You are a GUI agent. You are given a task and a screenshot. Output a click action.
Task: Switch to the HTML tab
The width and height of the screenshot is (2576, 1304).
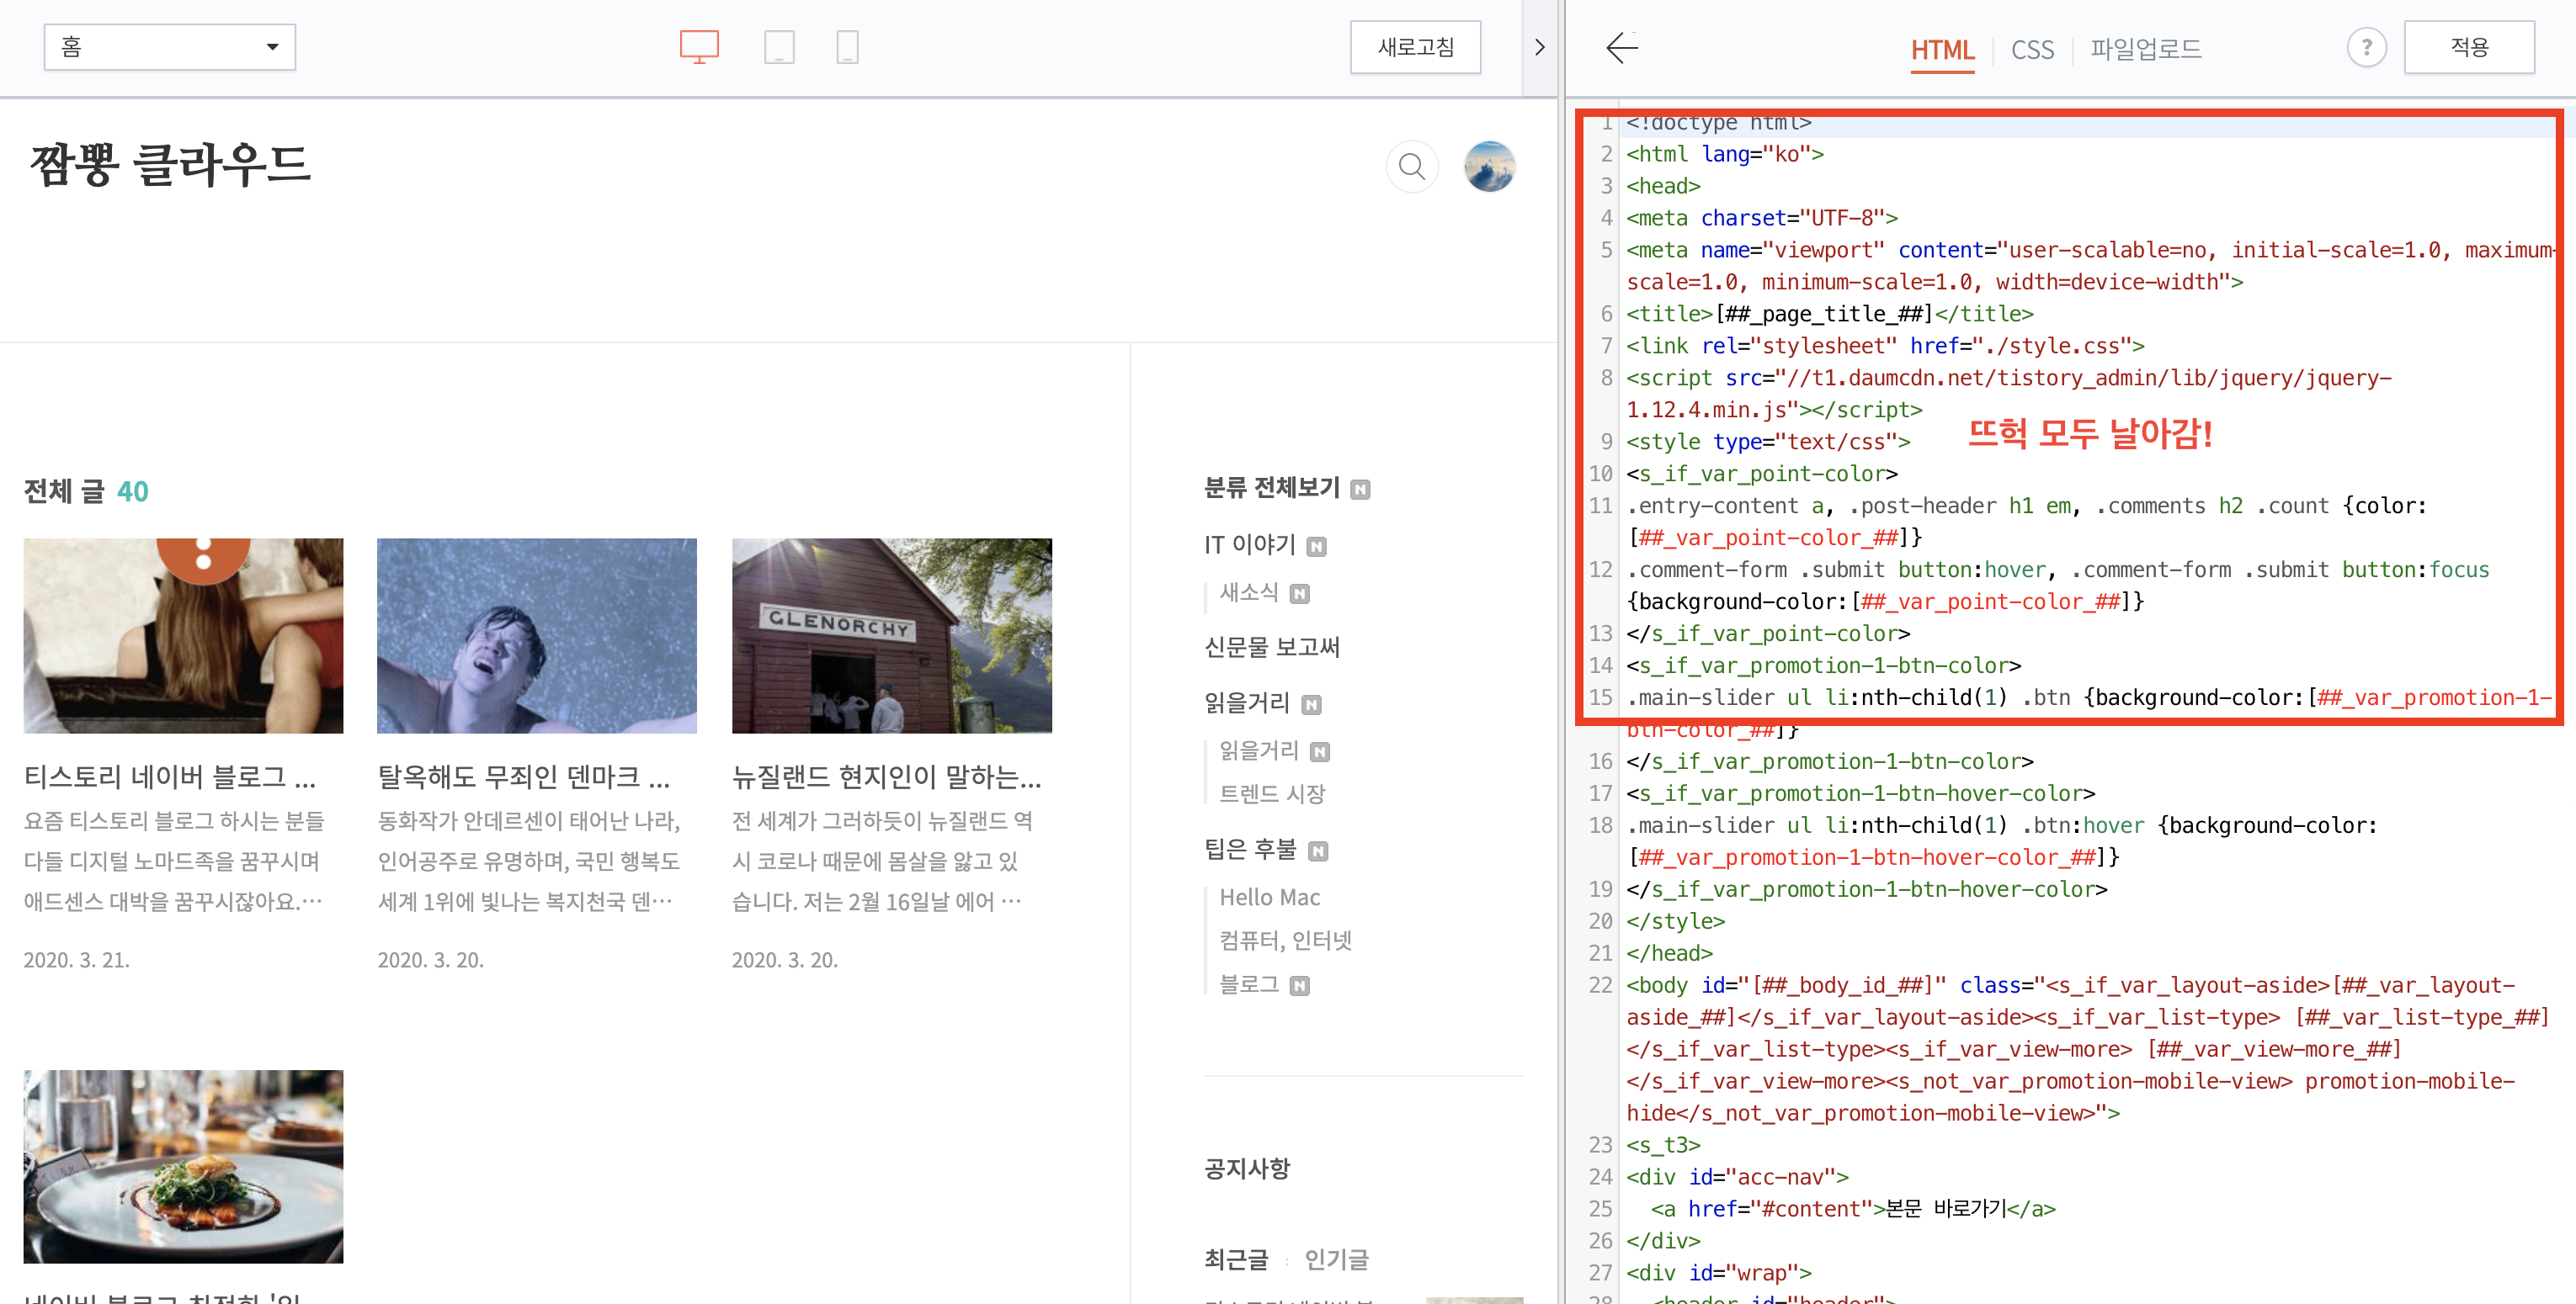click(1942, 50)
